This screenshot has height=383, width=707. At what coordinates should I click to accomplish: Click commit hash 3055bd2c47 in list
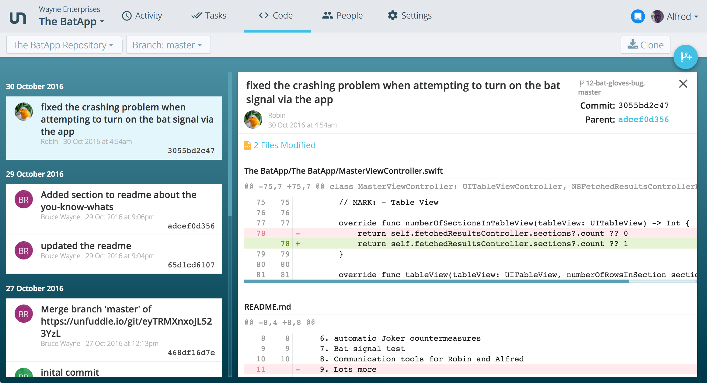pyautogui.click(x=191, y=151)
